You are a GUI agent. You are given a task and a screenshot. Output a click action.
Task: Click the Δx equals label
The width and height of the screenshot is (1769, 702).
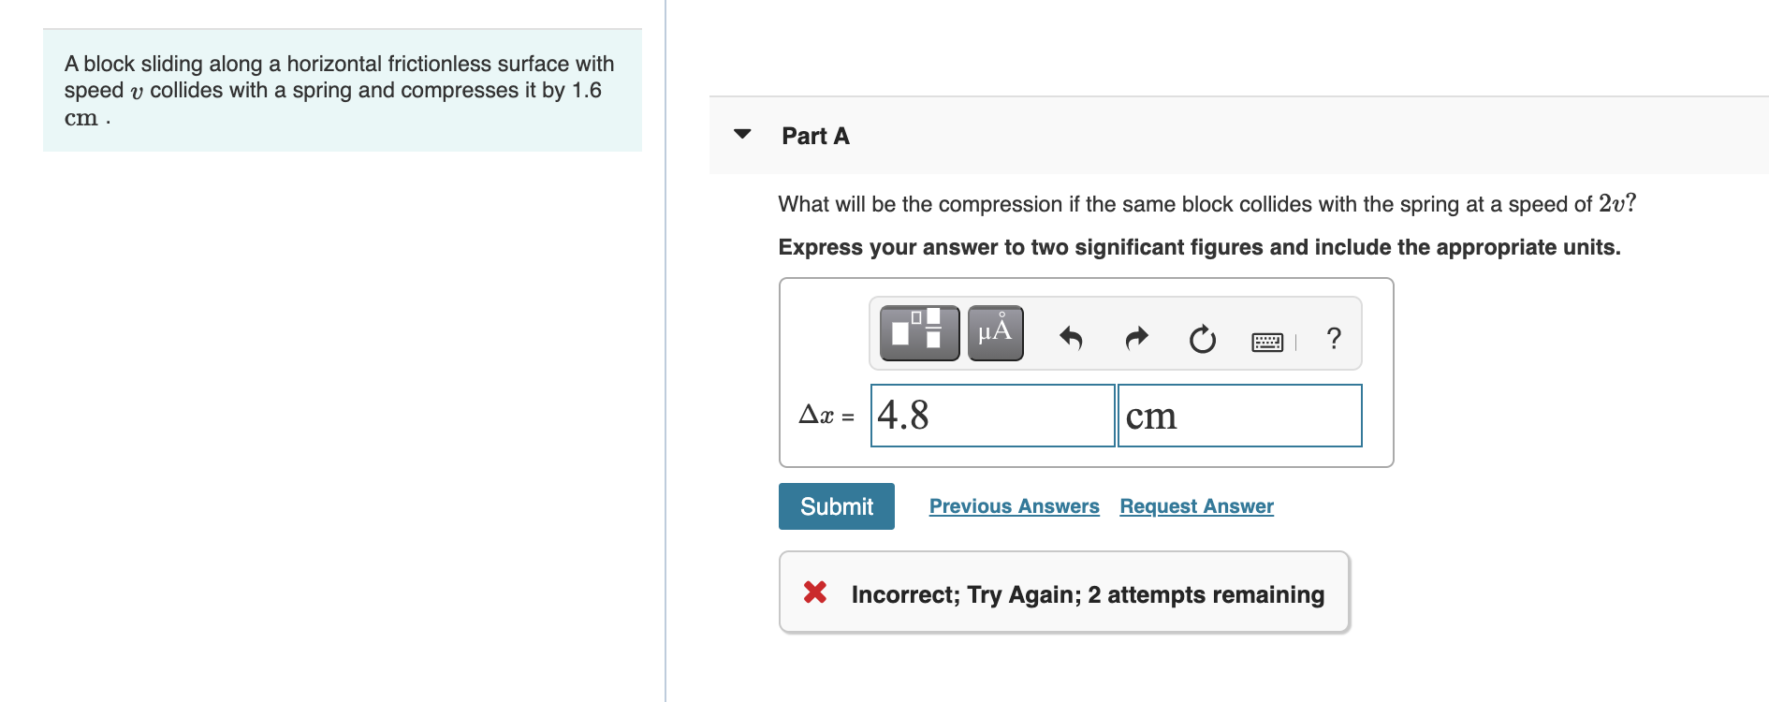(x=826, y=416)
